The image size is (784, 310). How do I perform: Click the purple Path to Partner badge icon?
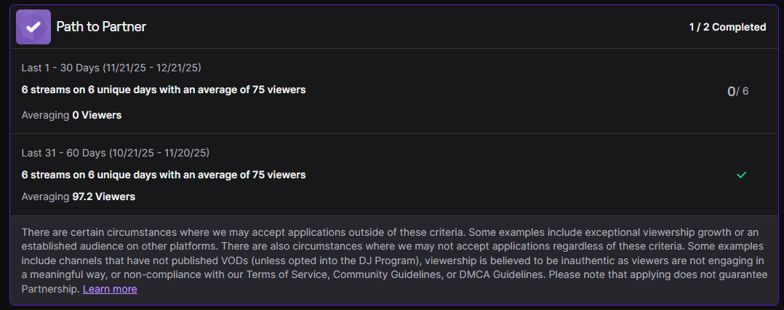tap(33, 27)
